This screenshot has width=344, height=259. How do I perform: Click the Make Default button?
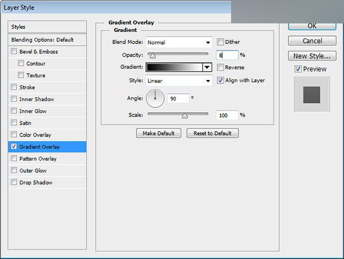point(159,133)
